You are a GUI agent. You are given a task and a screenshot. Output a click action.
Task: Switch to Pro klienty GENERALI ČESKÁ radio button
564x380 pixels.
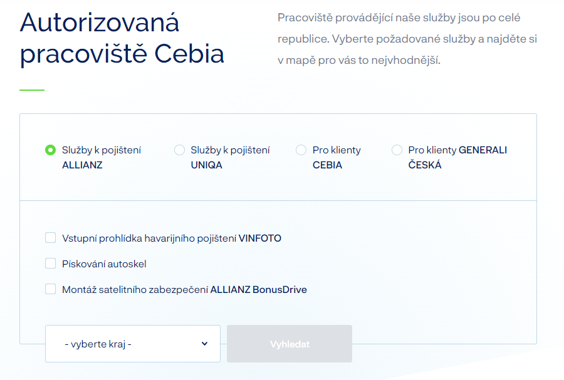(397, 150)
